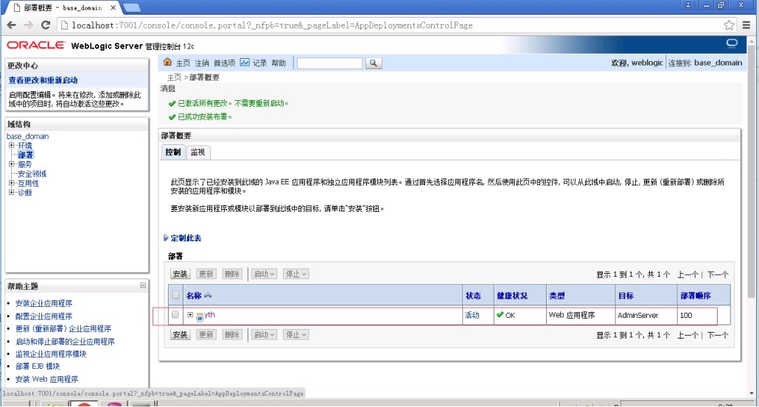Toggle the select-all checkbox in table header
Viewport: 759px width, 407px height.
coord(175,295)
